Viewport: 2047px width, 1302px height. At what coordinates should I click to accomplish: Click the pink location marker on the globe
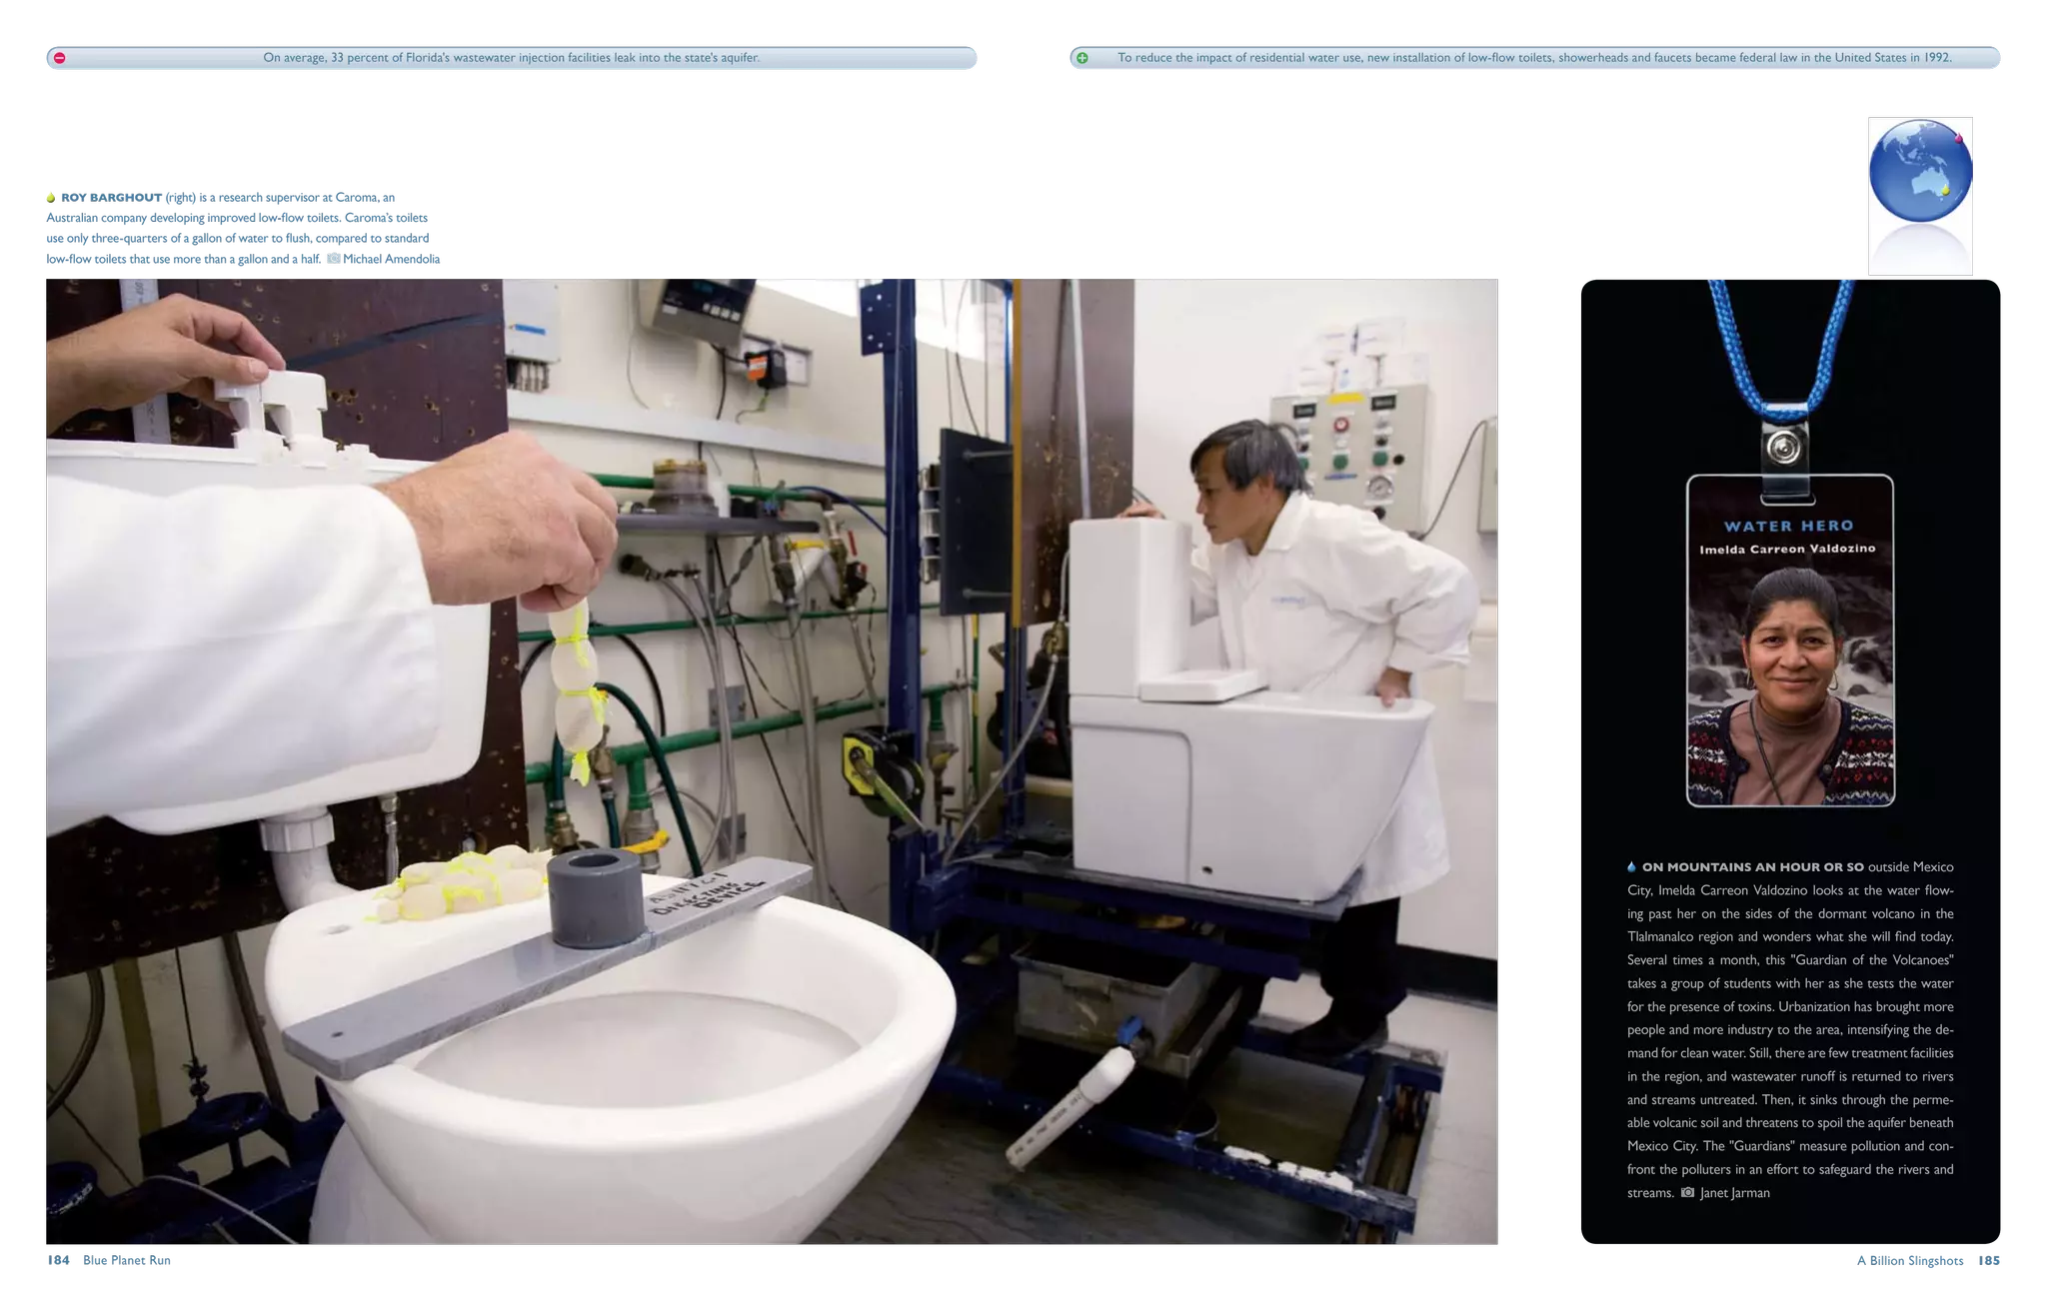coord(1959,138)
